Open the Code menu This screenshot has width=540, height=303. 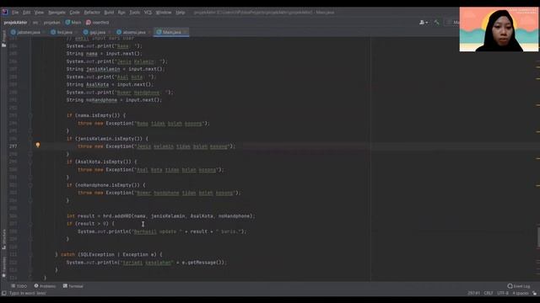(74, 13)
